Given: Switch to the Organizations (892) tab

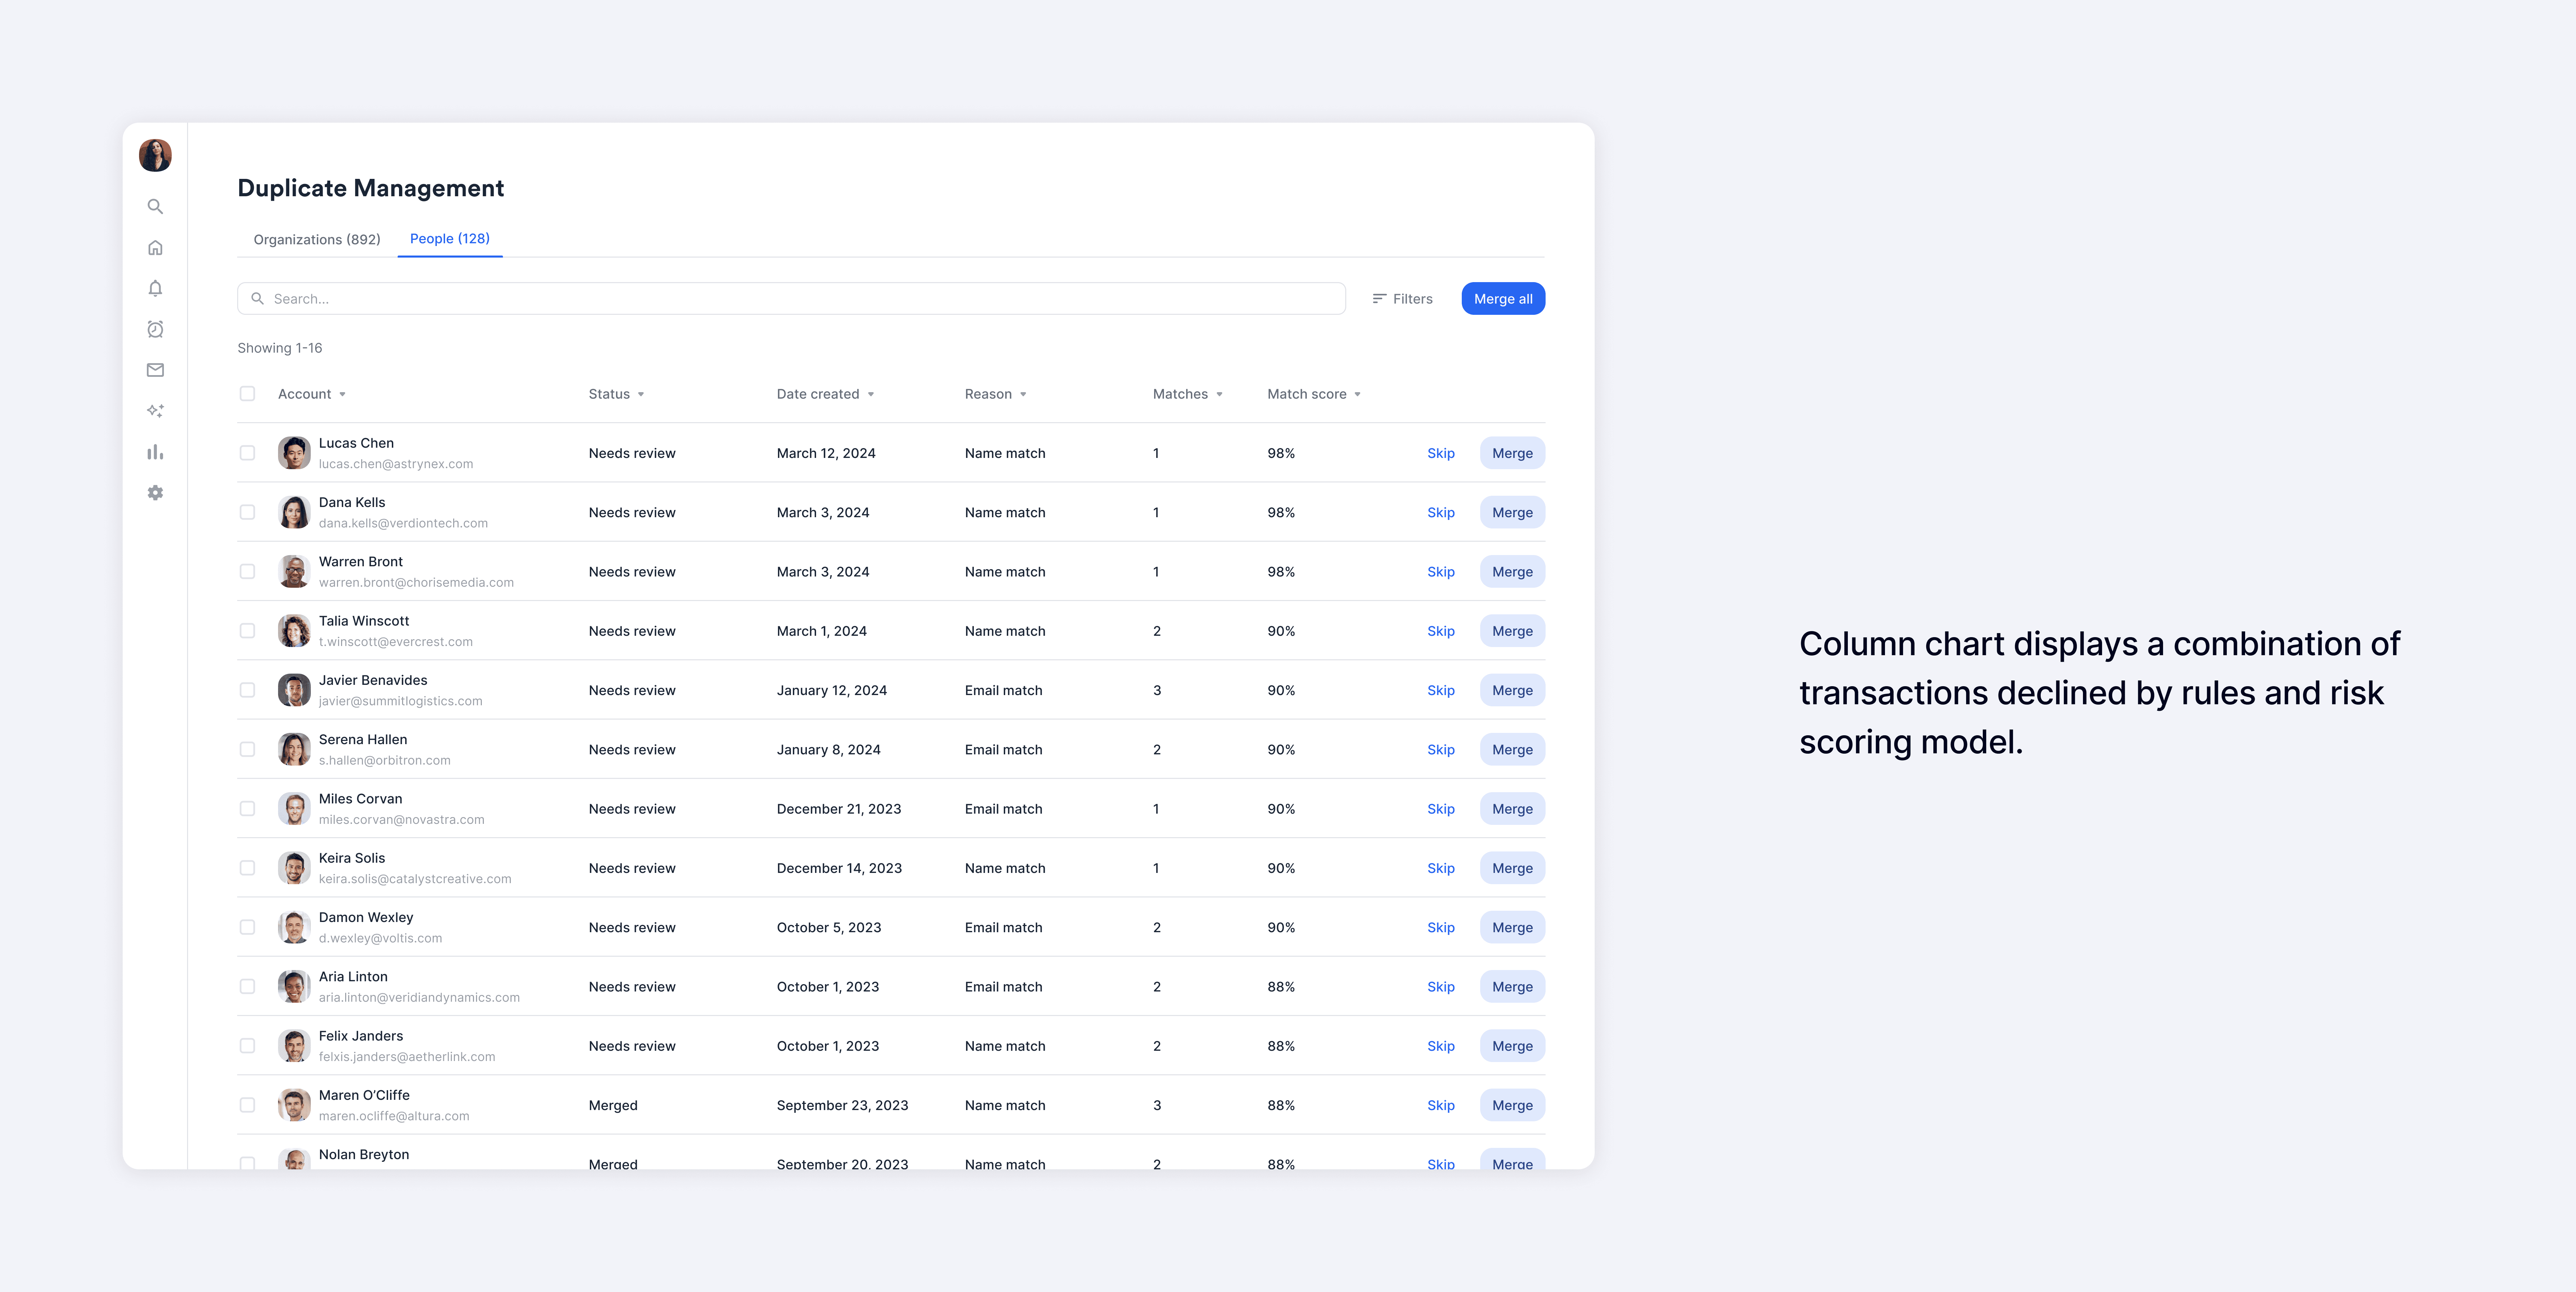Looking at the screenshot, I should click(x=317, y=239).
